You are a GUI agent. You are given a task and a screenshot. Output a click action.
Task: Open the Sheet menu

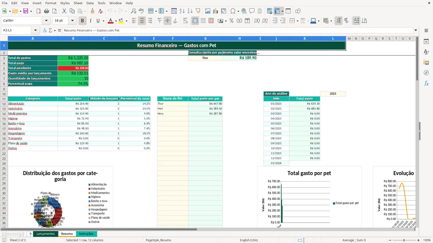(x=78, y=3)
